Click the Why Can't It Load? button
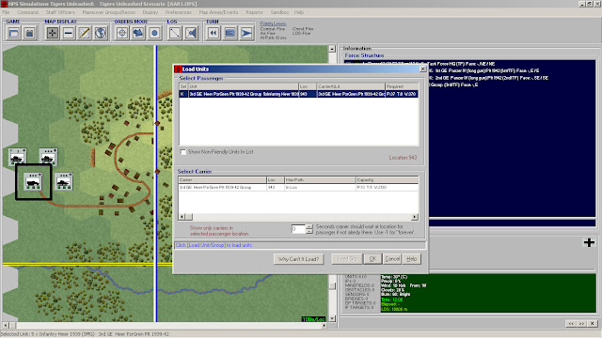The width and height of the screenshot is (602, 338). (298, 259)
